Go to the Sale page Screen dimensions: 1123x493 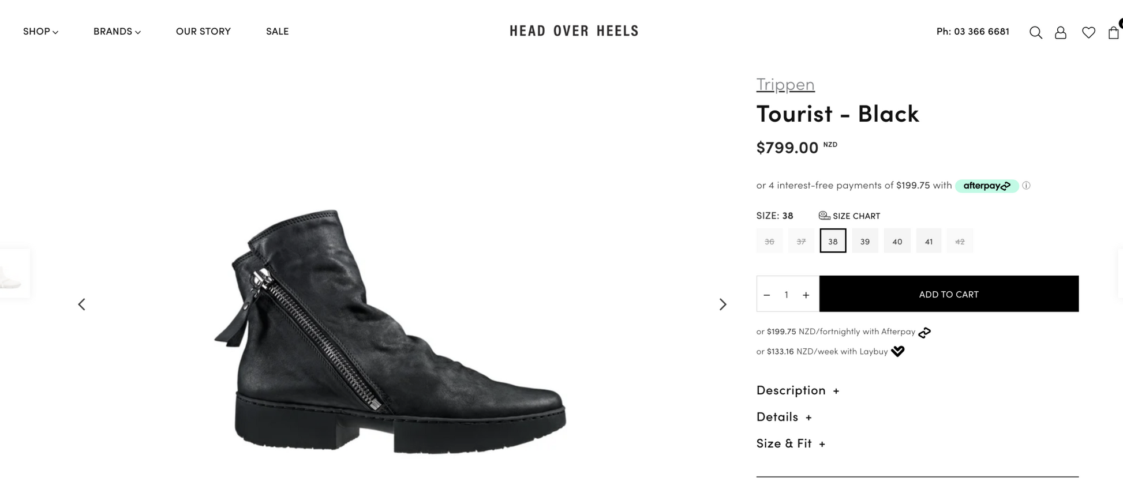[277, 31]
